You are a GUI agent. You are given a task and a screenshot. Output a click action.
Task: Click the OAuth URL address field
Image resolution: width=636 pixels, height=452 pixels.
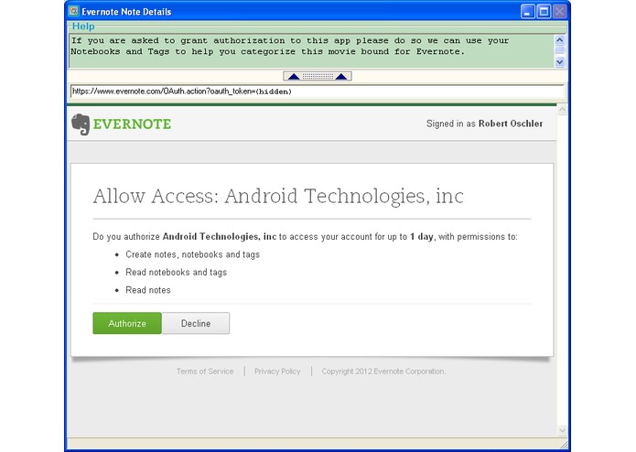(x=318, y=91)
